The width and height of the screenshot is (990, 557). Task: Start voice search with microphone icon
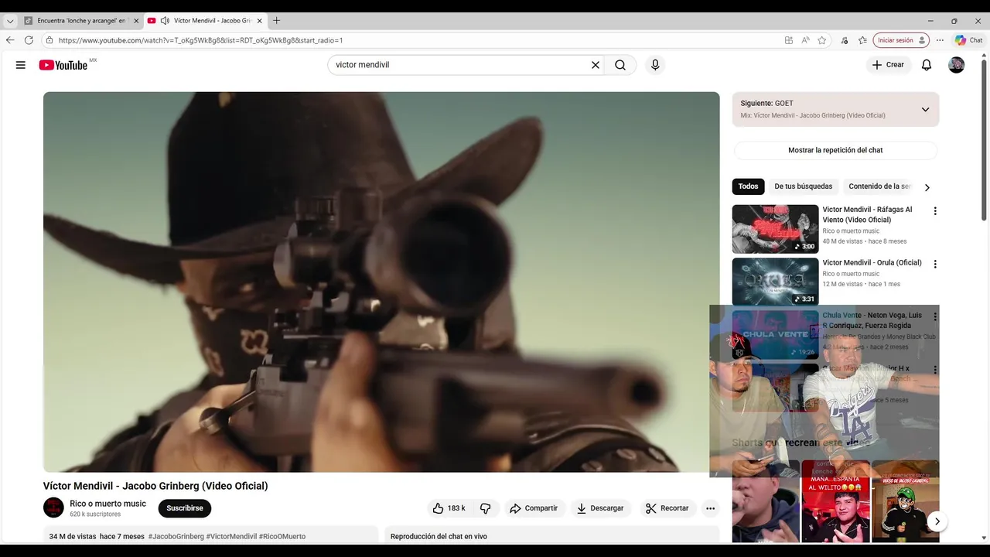point(655,65)
